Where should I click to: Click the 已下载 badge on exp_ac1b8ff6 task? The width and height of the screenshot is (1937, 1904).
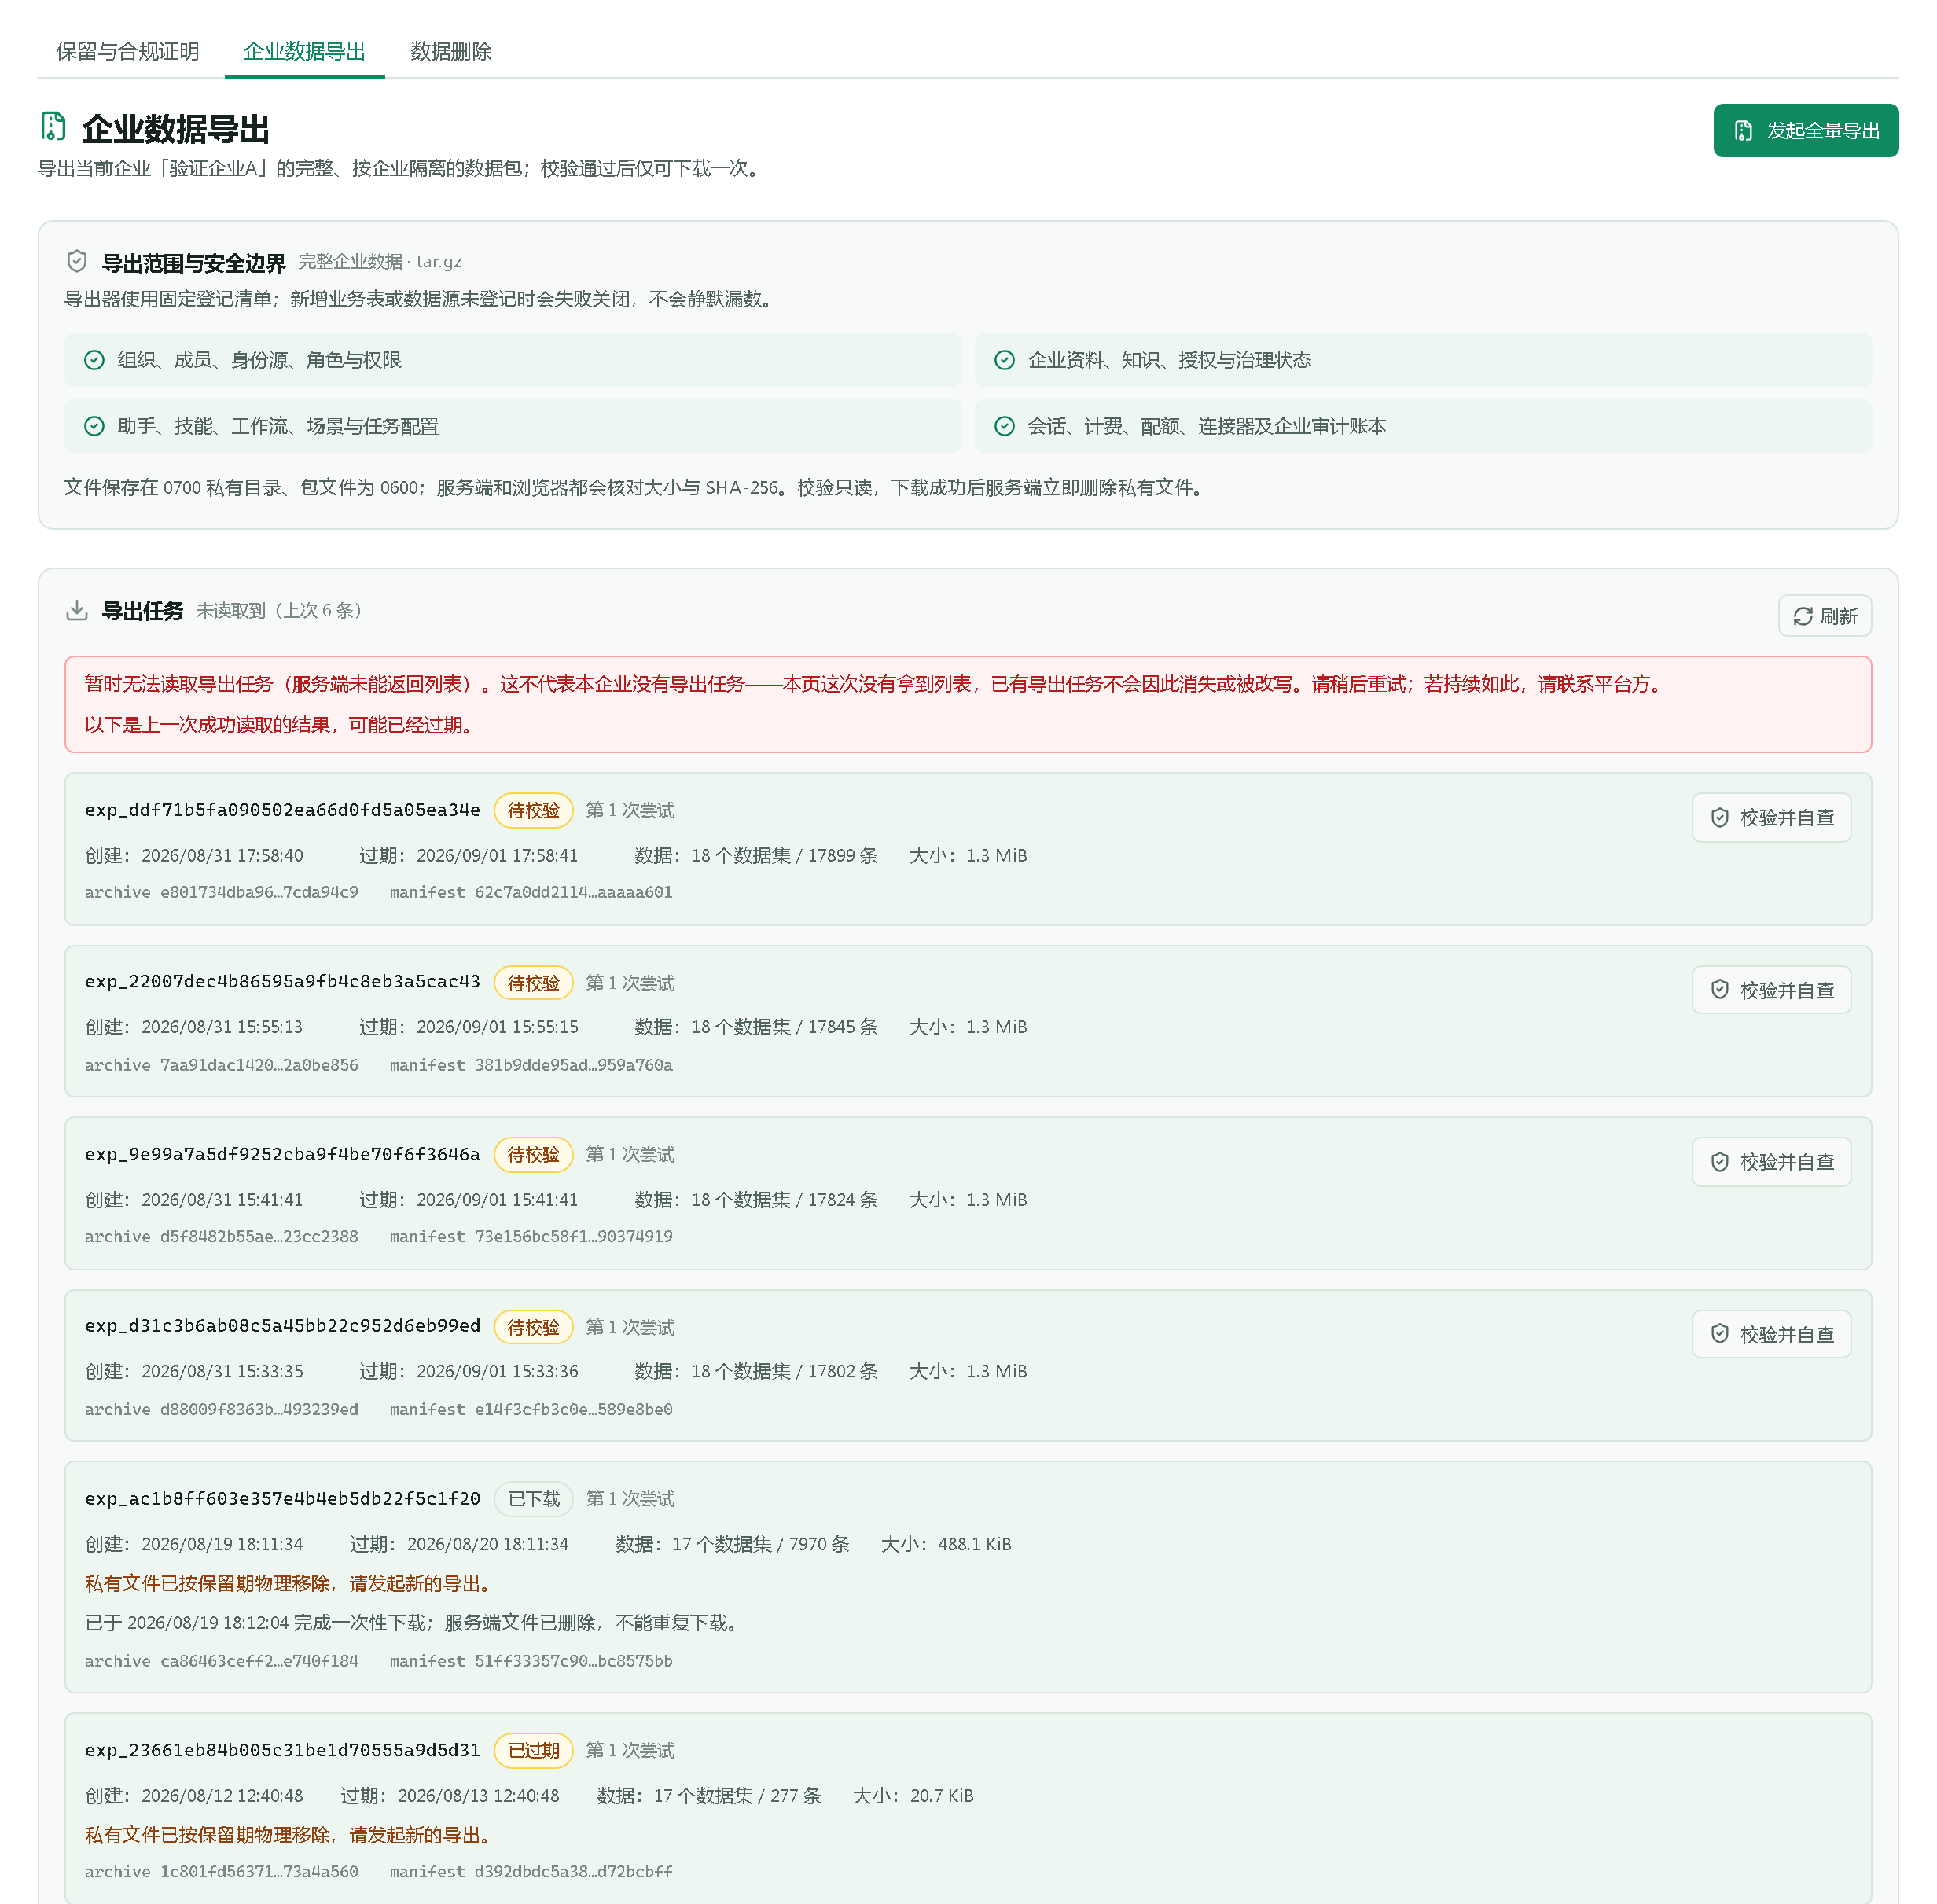pos(533,1498)
